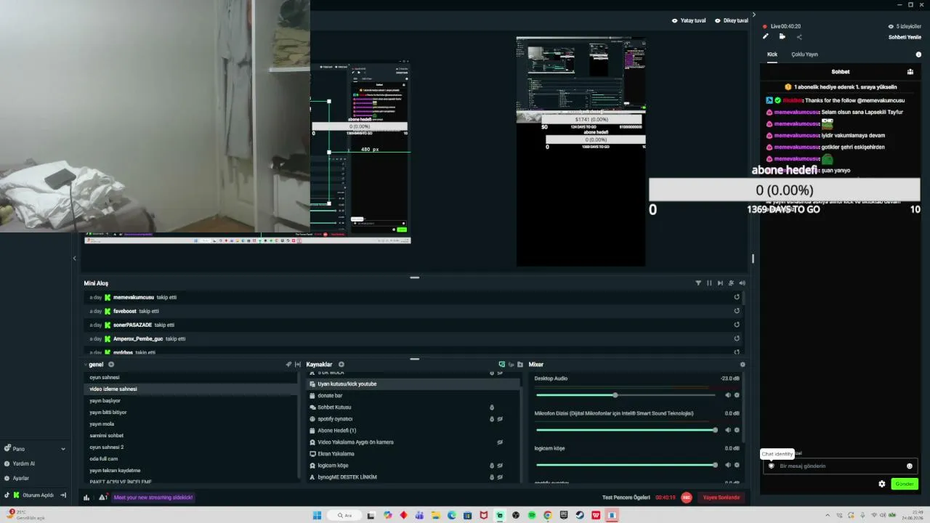Image resolution: width=930 pixels, height=523 pixels.
Task: Add a new source in Kaynaklar
Action: pyautogui.click(x=341, y=365)
